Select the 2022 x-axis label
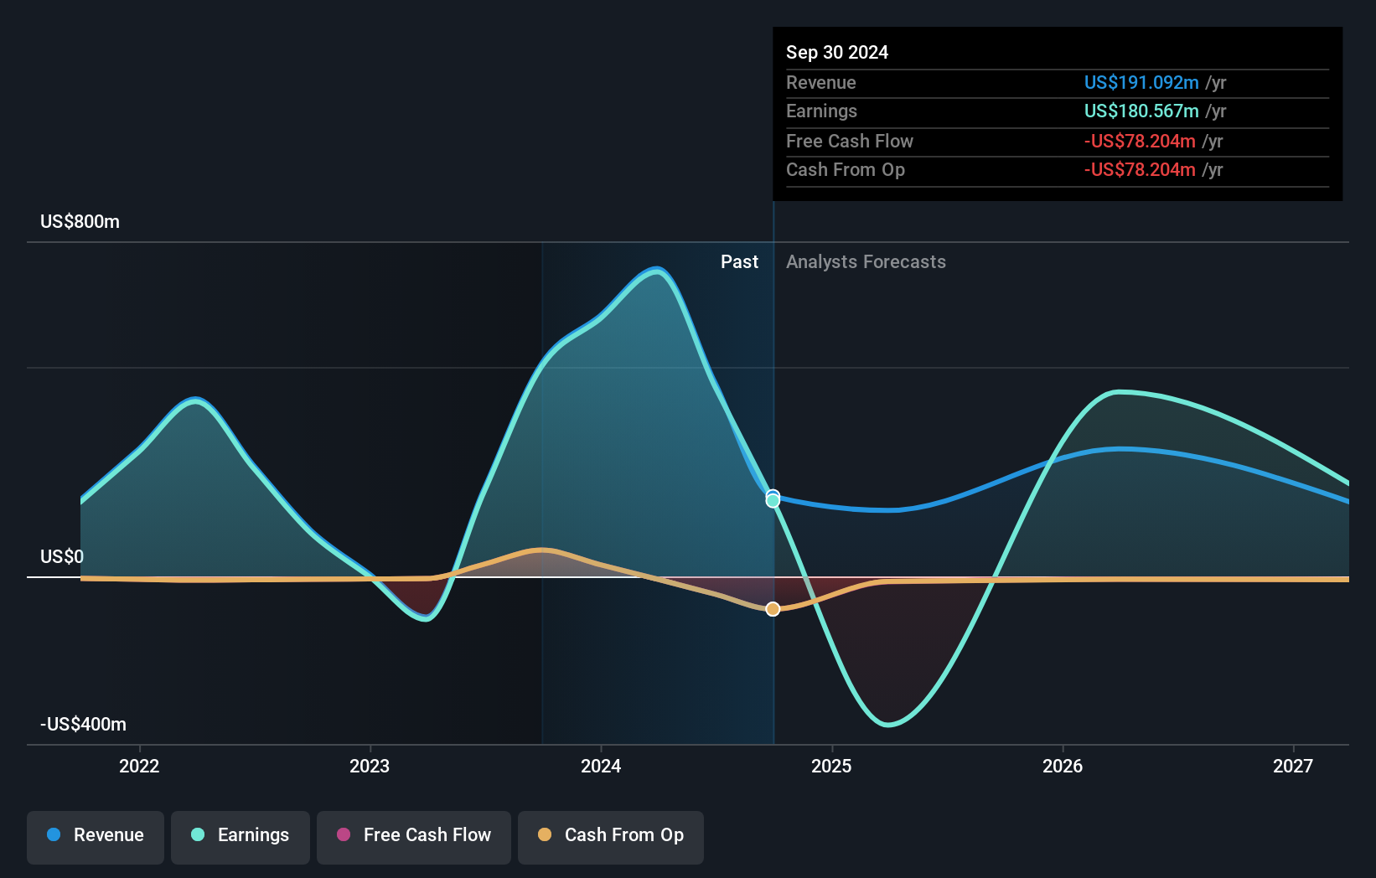1376x878 pixels. (139, 766)
